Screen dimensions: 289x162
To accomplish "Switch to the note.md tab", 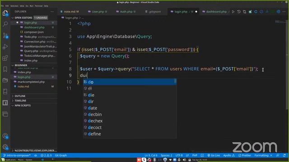I will (x=70, y=12).
